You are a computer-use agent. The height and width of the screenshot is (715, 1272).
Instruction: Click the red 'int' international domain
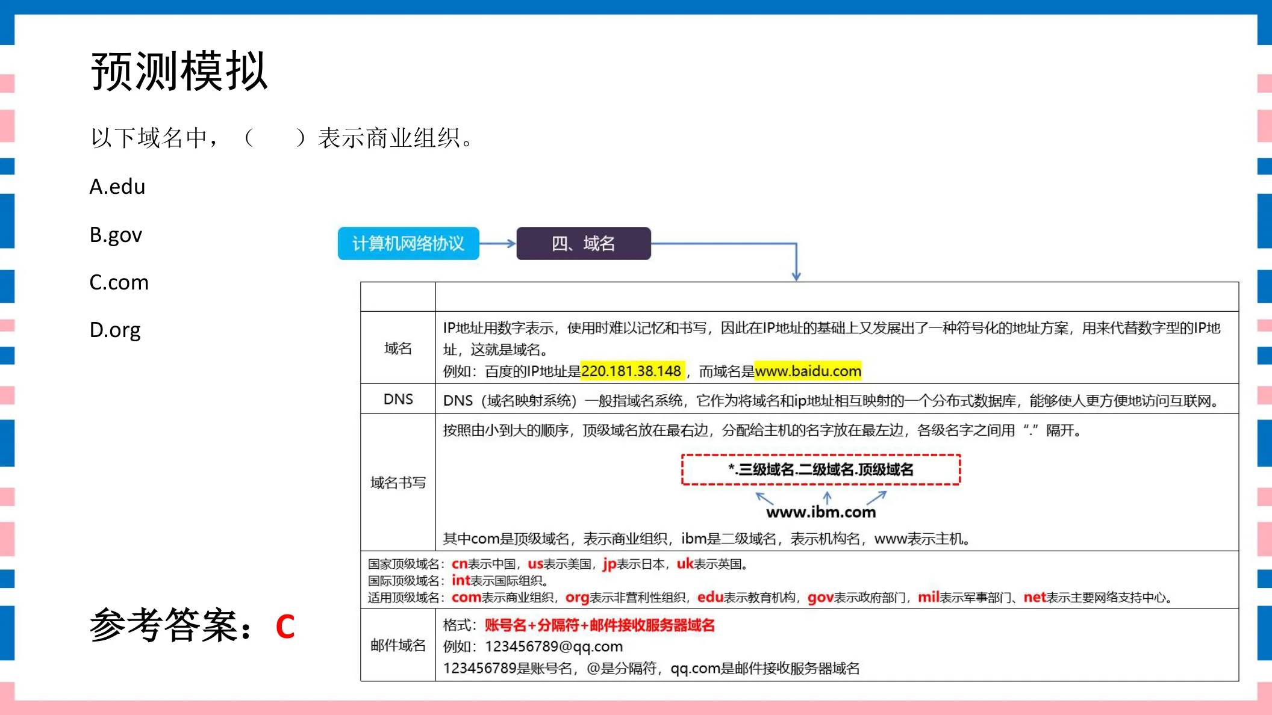pyautogui.click(x=461, y=580)
